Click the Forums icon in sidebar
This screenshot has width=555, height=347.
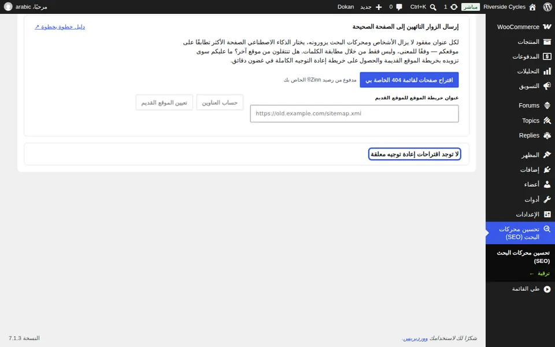547,105
